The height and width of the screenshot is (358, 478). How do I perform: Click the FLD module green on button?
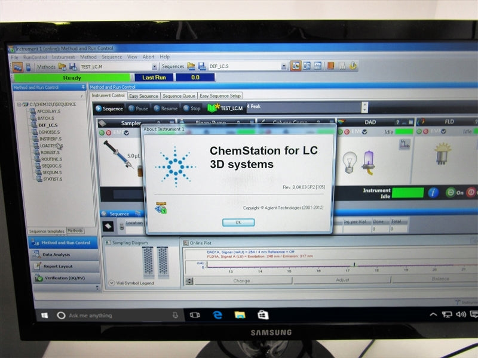pyautogui.click(x=419, y=131)
